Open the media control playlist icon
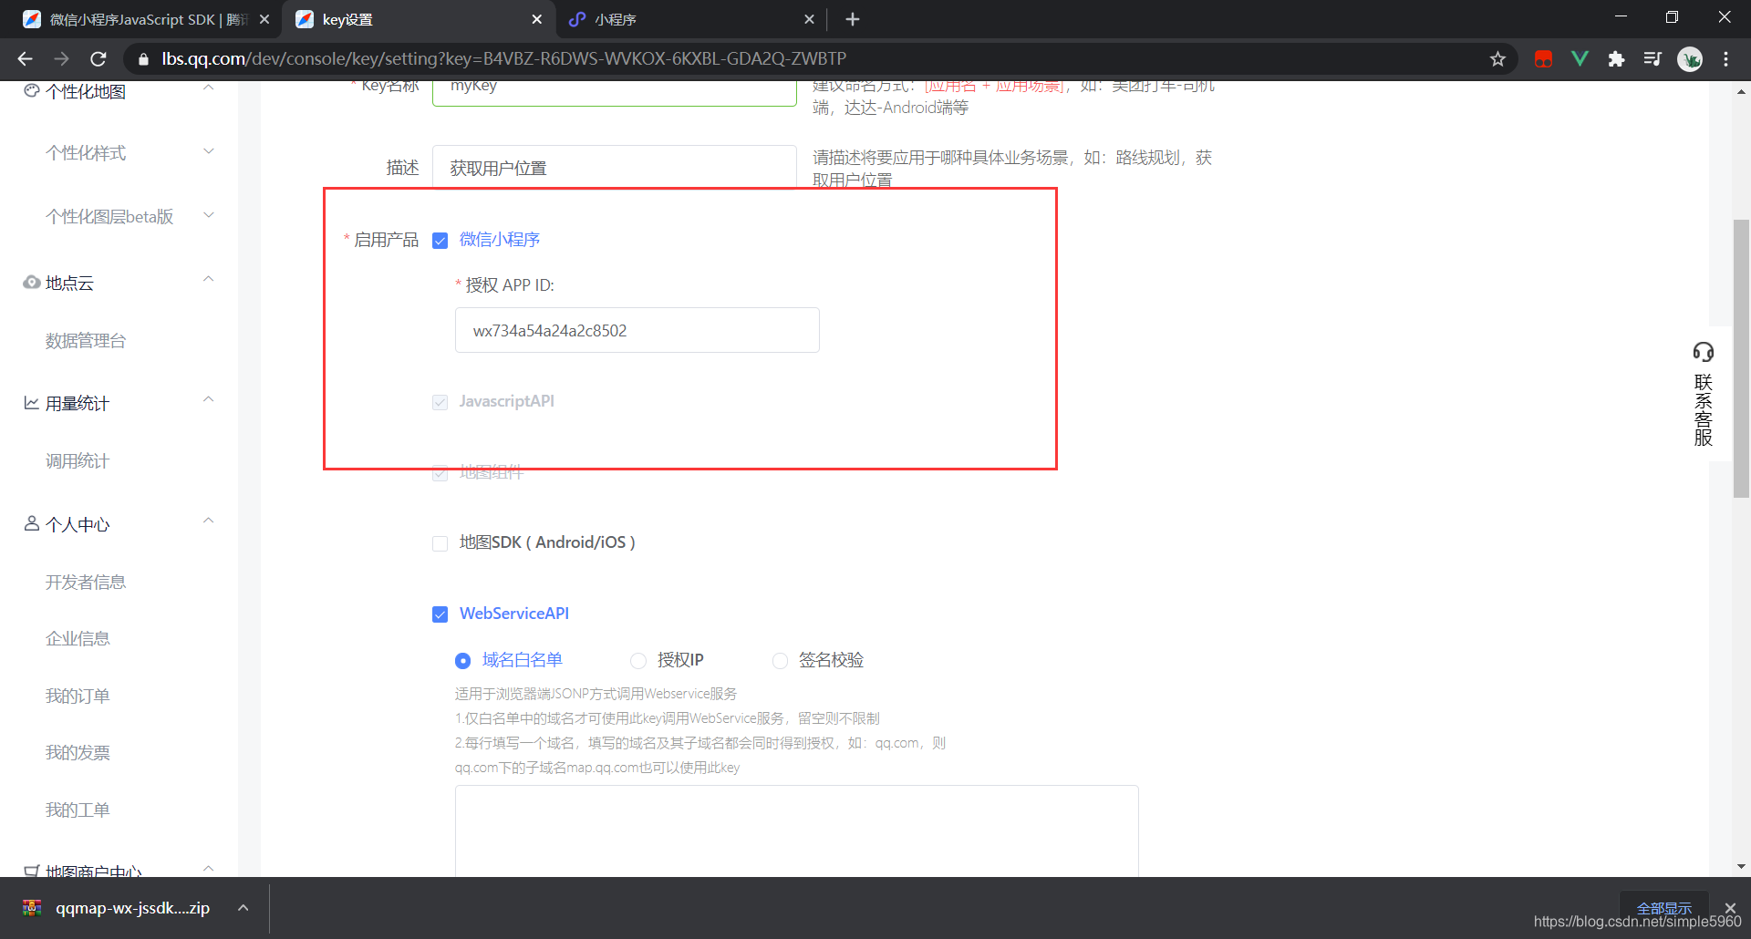This screenshot has height=939, width=1751. click(1653, 58)
